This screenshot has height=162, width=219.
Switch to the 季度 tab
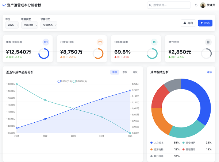point(125,72)
